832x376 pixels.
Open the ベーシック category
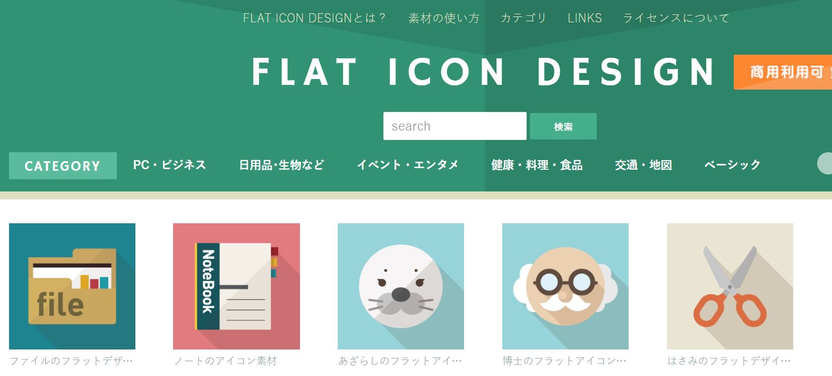coord(733,165)
